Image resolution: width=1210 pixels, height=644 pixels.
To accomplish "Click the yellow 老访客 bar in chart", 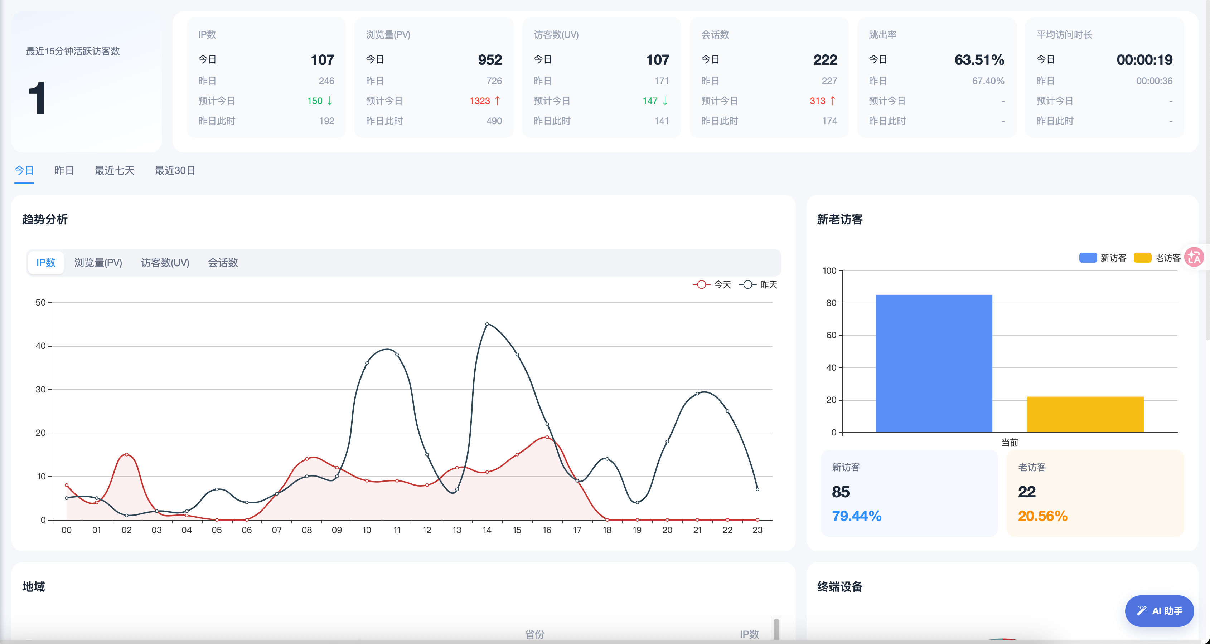I will point(1085,414).
